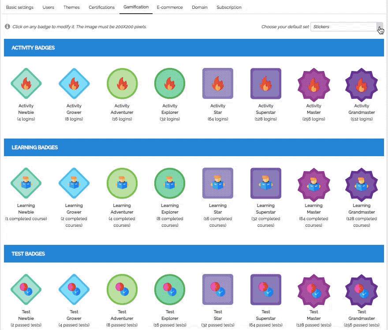Screen dimensions: 388x330
Task: Select the Learning Adventurer badge
Action: 122,183
